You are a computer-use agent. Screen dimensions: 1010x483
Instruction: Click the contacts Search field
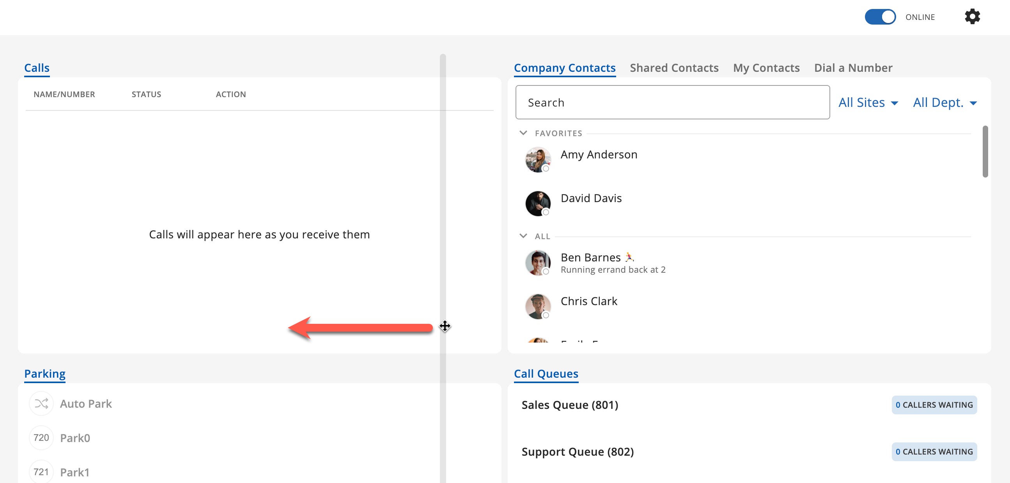click(672, 102)
